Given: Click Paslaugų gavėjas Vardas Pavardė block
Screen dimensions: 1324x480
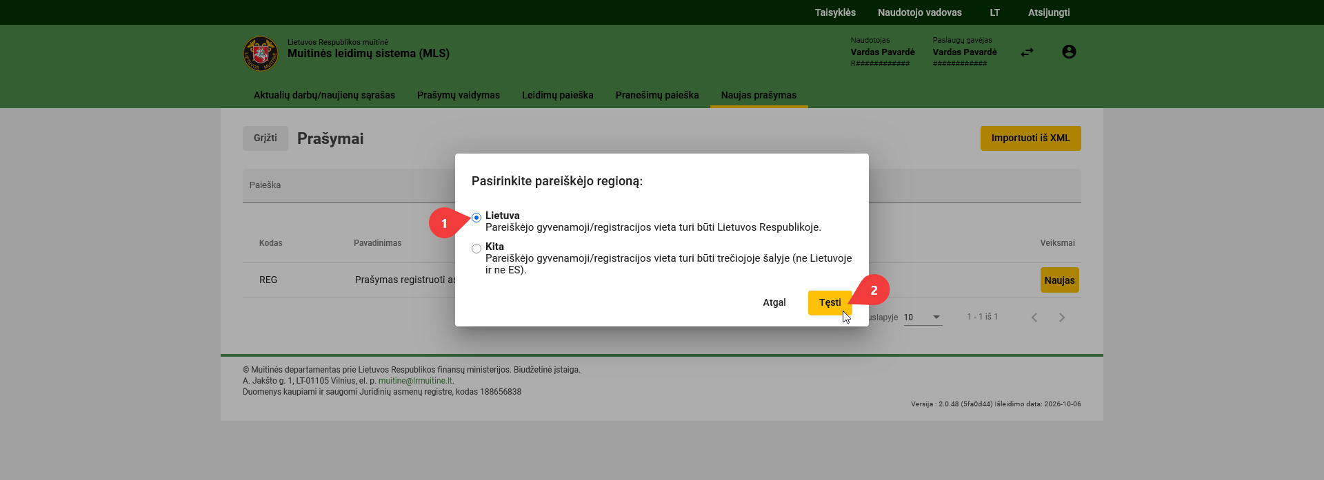Looking at the screenshot, I should click(x=965, y=52).
